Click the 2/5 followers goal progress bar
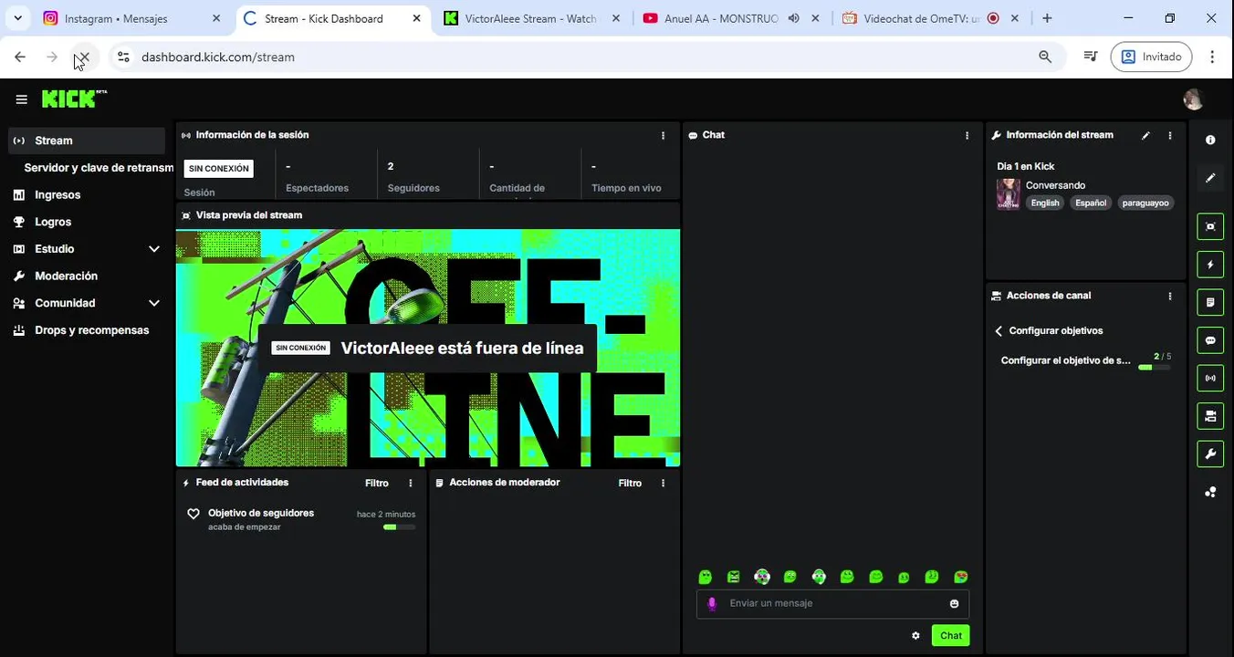 (x=1154, y=367)
